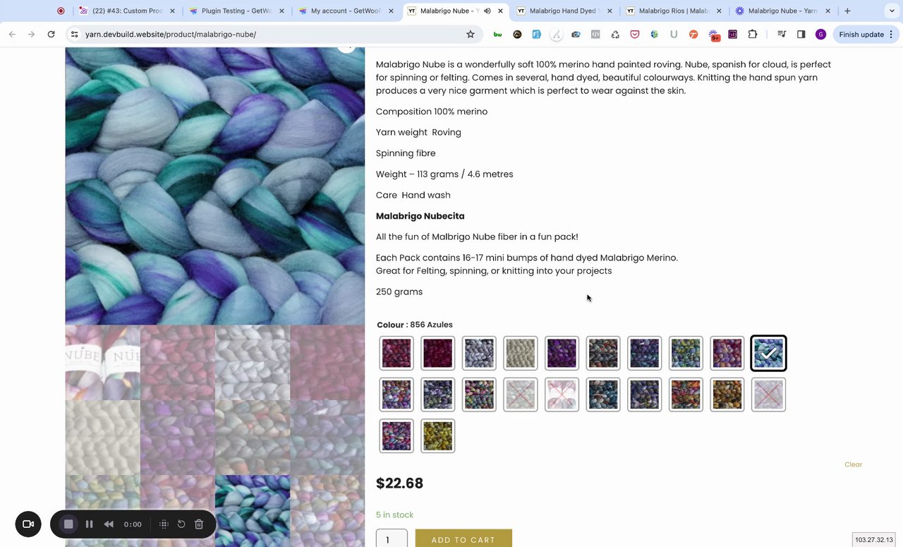Switch to 'Malabrigo Hand Dyed' tab

564,11
